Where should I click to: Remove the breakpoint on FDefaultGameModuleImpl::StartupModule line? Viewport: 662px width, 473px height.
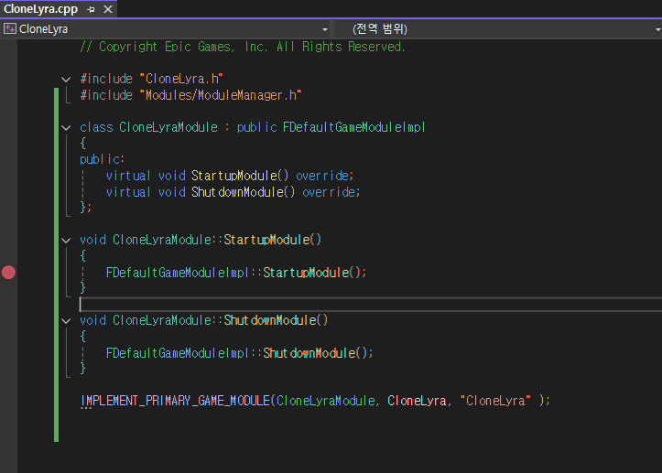(8, 273)
